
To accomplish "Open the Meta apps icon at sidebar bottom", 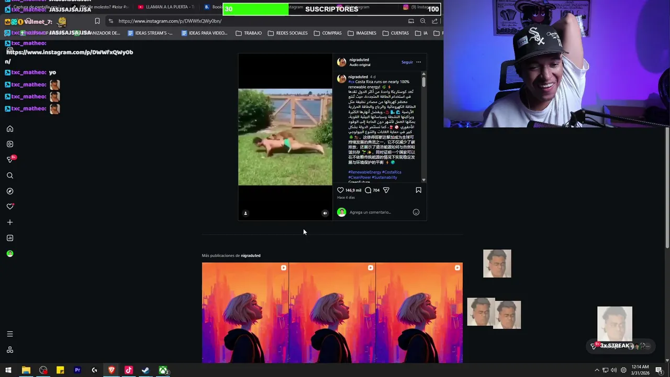I will point(9,350).
